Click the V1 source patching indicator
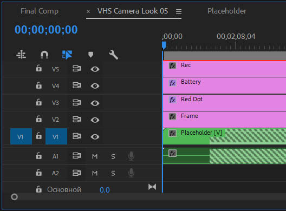 click(21, 136)
